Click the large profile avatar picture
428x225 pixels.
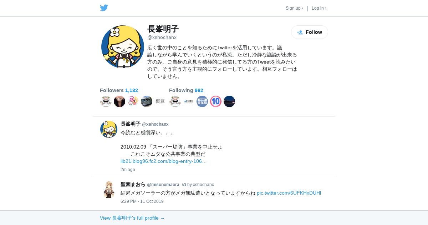[123, 47]
